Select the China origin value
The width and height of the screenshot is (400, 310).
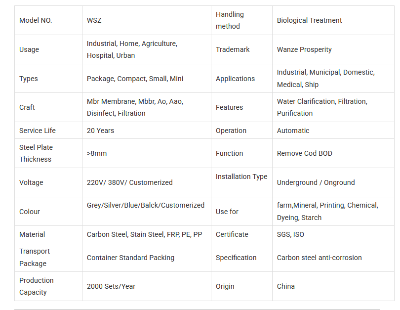tap(285, 286)
